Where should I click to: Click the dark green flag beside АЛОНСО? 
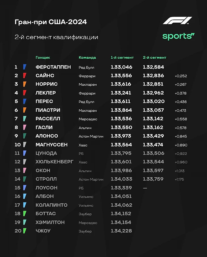tap(25, 136)
